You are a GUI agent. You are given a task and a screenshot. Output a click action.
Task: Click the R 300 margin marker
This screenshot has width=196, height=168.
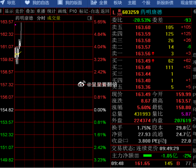click(119, 12)
